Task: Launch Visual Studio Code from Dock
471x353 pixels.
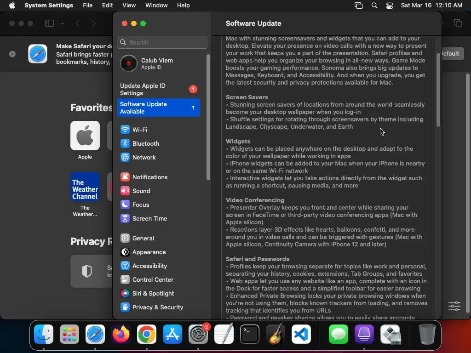Action: [301, 334]
